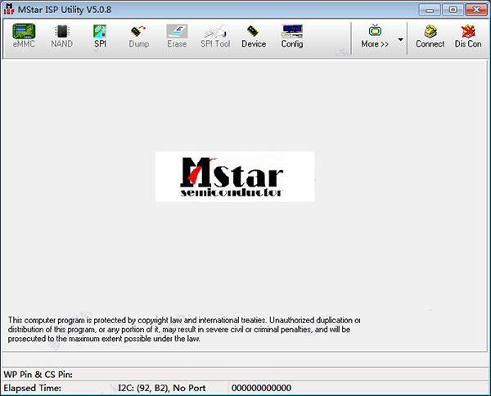Close the MStar ISP Utility window
This screenshot has height=396, width=491.
point(476,10)
